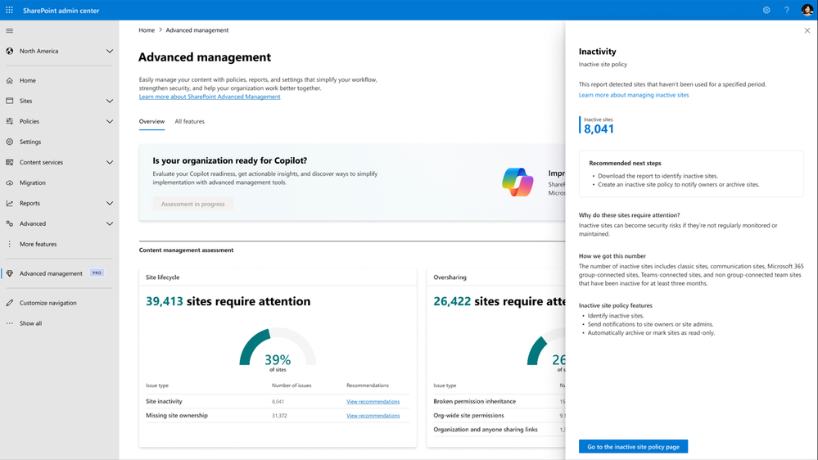
Task: Expand the Content services chevron
Action: pyautogui.click(x=110, y=162)
